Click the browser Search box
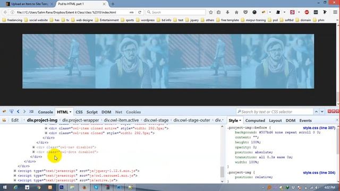The image size is (340, 191). pyautogui.click(x=175, y=12)
